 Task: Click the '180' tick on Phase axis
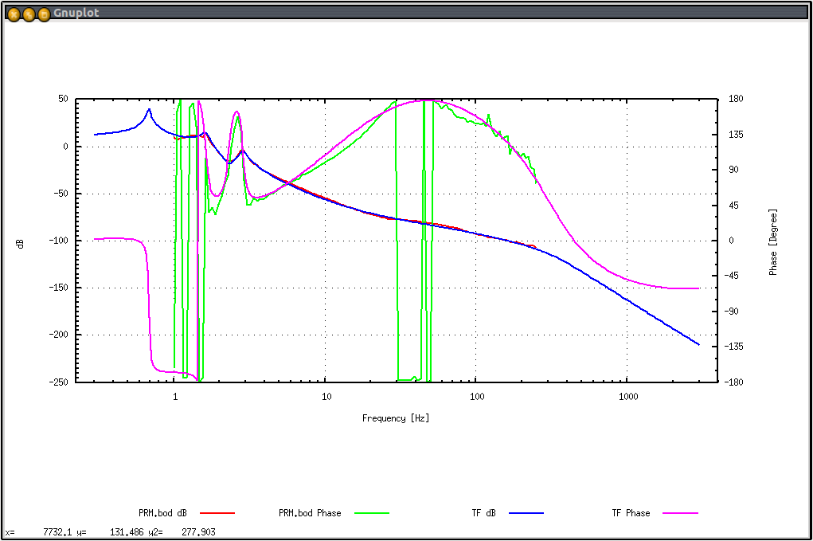click(x=736, y=99)
